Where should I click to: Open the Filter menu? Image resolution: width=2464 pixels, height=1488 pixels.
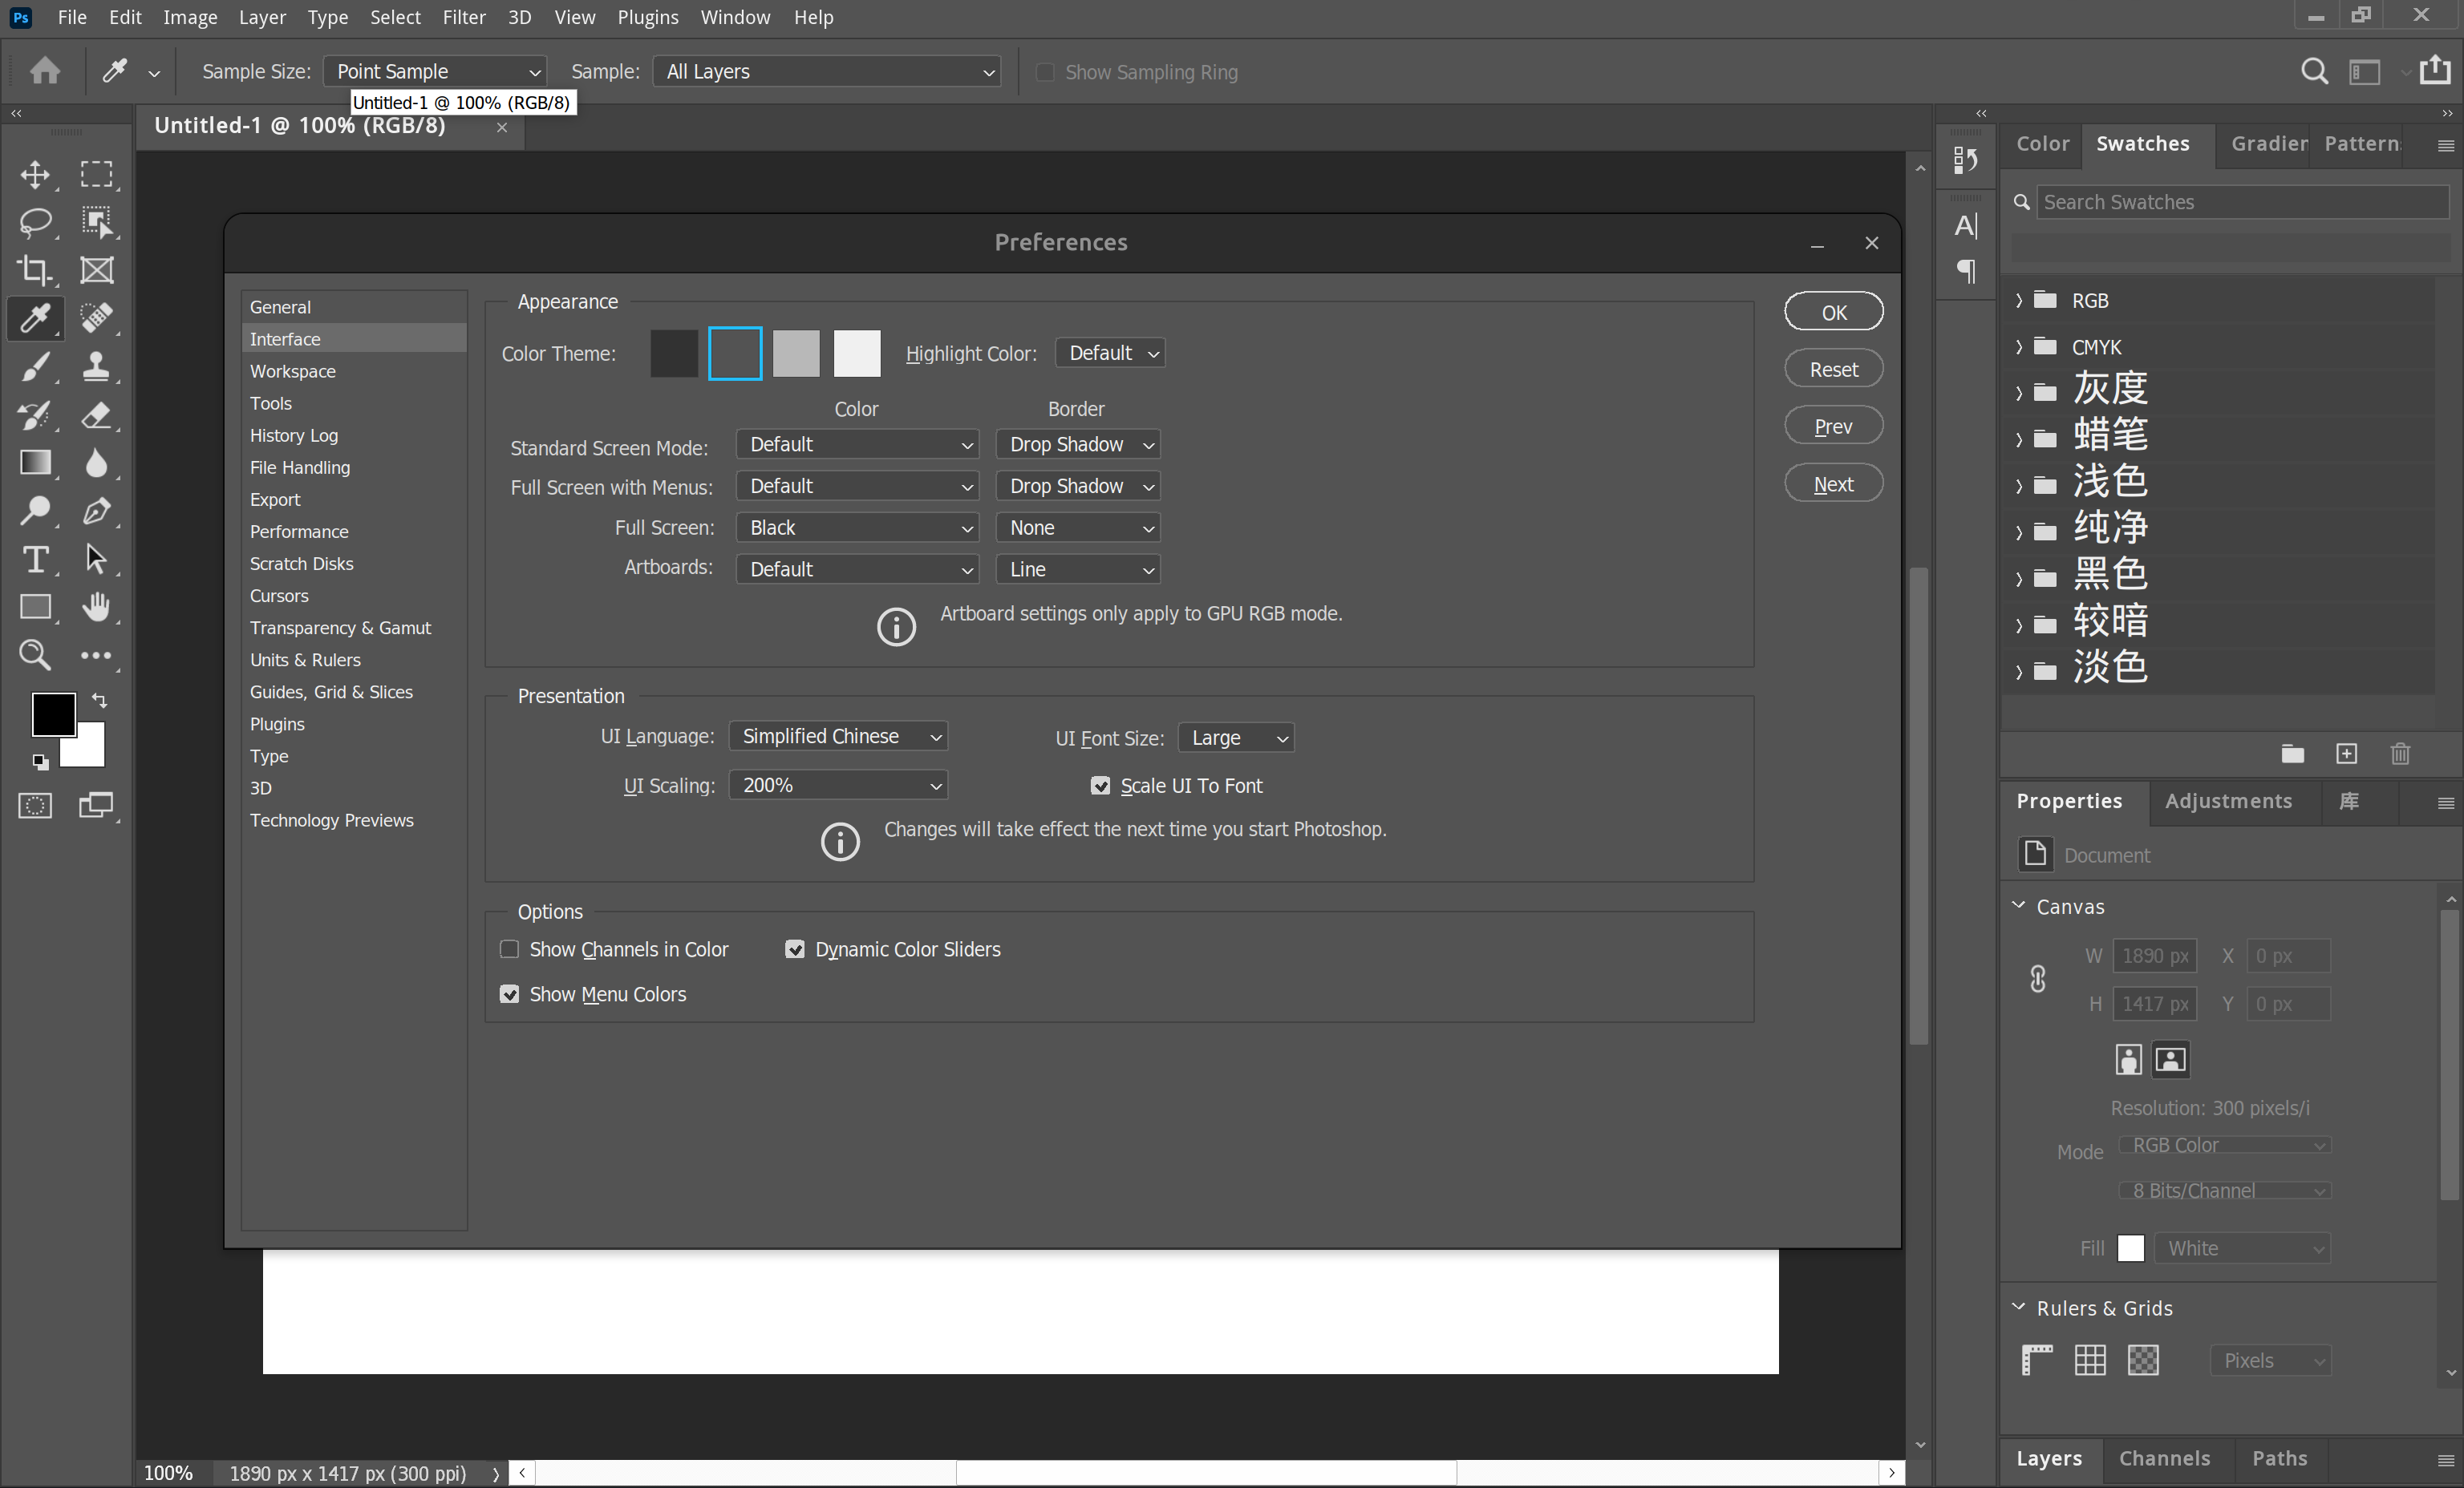pyautogui.click(x=464, y=17)
